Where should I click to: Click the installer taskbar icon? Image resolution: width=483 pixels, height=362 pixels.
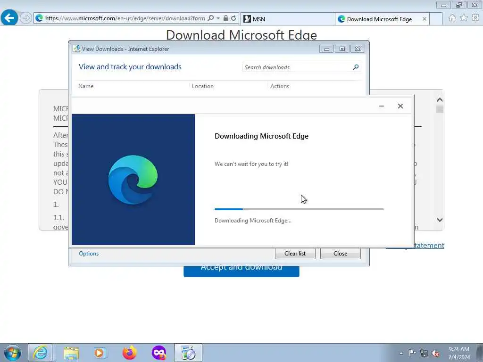pos(188,353)
